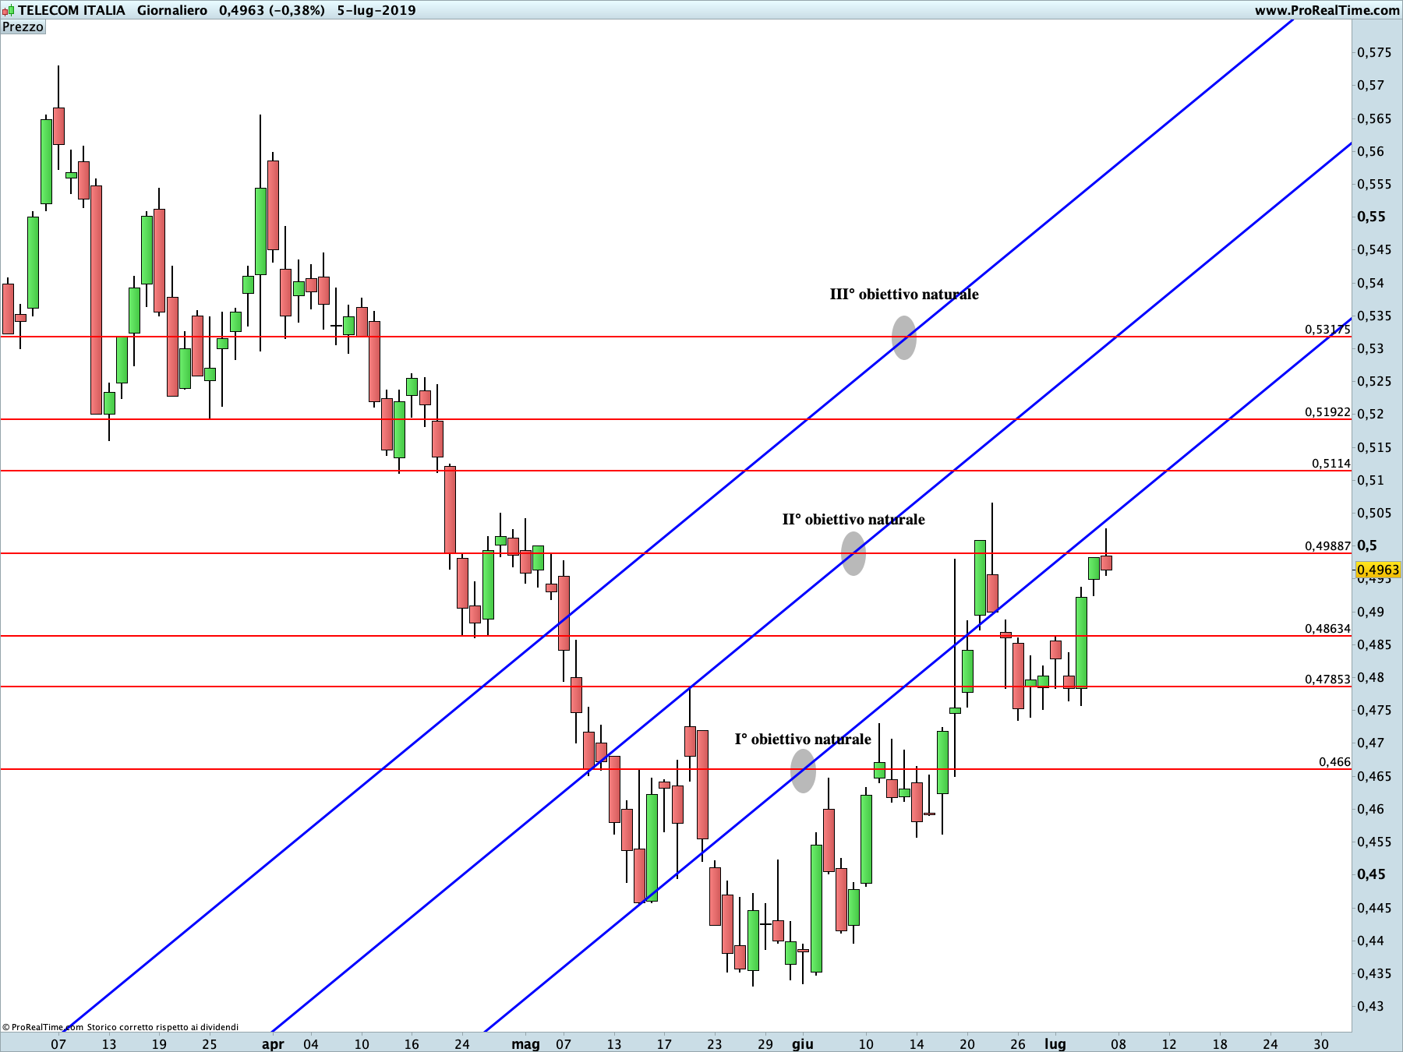
Task: Click the apr month label on time axis
Action: tap(273, 1044)
